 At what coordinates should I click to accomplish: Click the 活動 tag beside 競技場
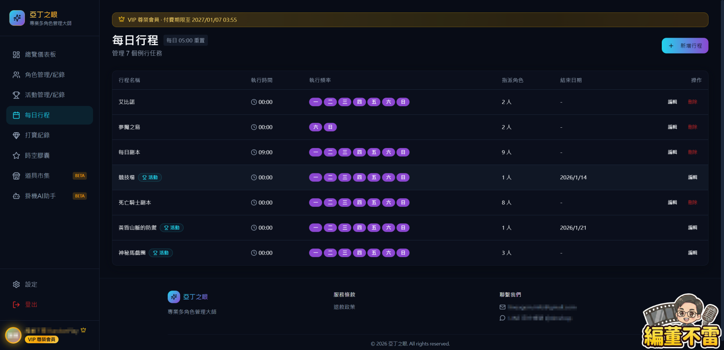coord(150,177)
